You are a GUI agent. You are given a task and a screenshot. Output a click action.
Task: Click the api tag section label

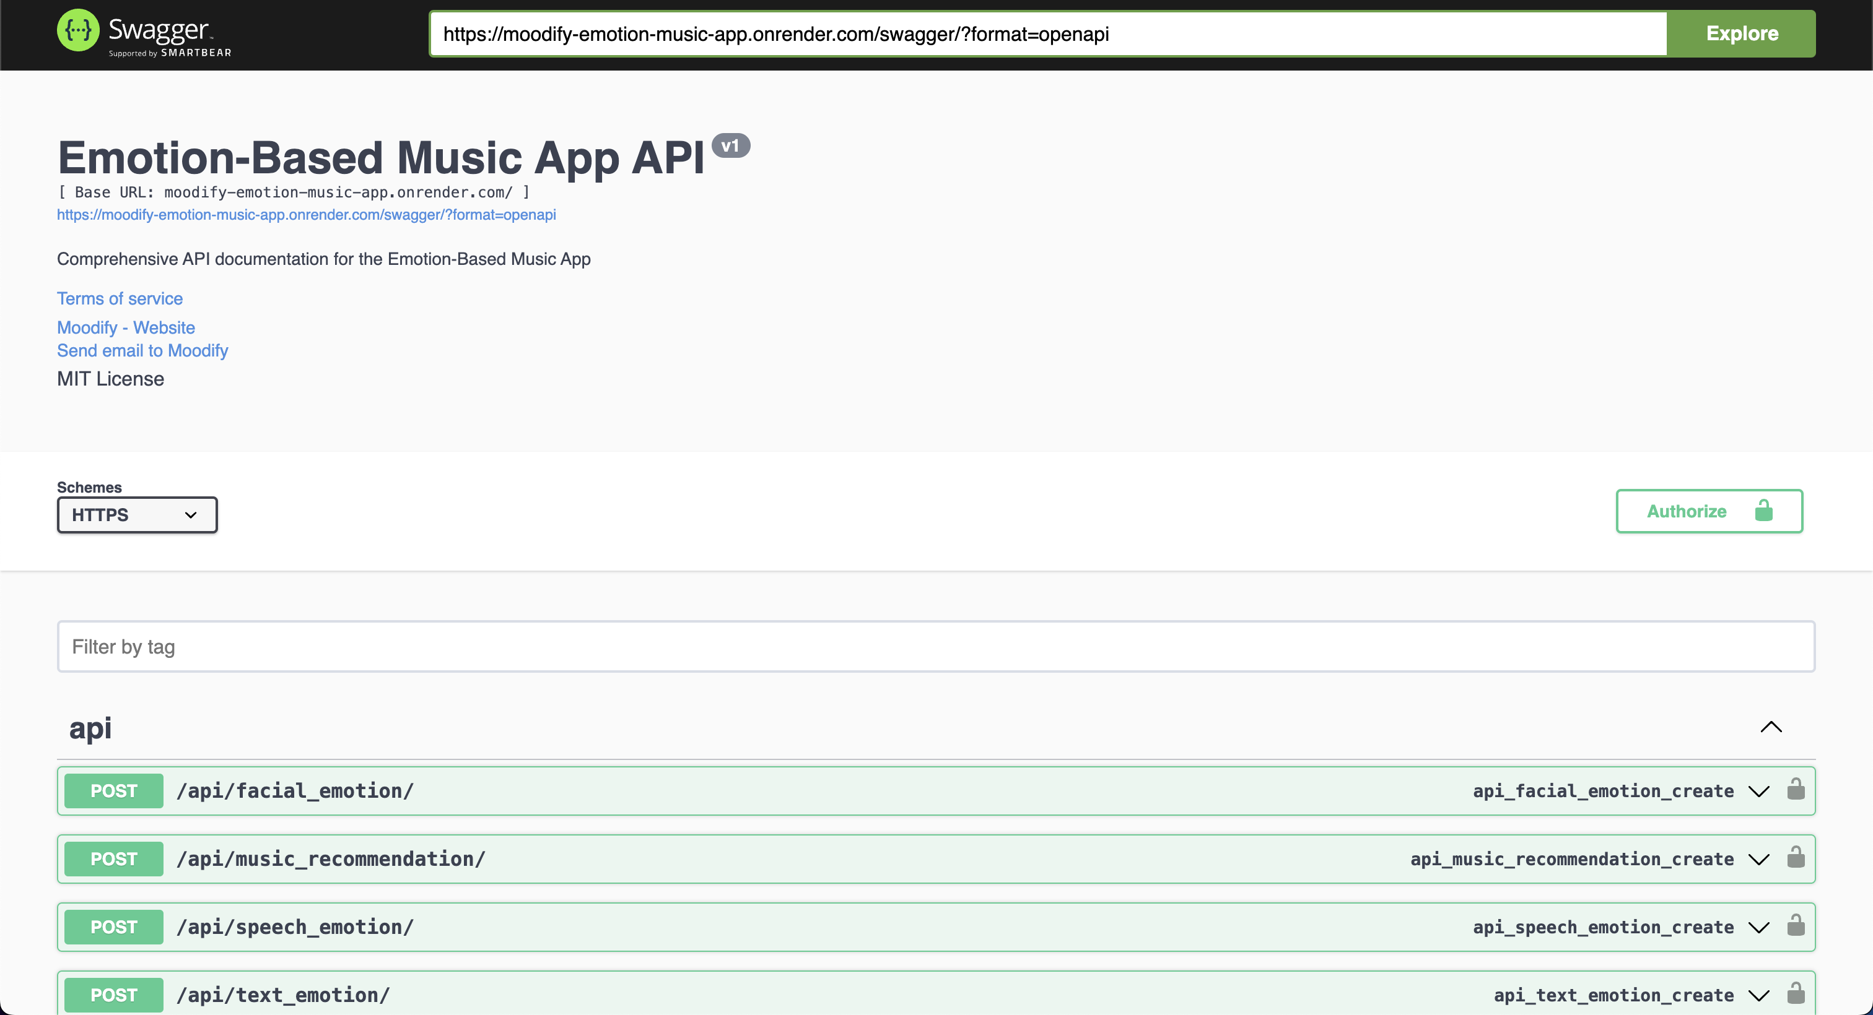point(90,726)
